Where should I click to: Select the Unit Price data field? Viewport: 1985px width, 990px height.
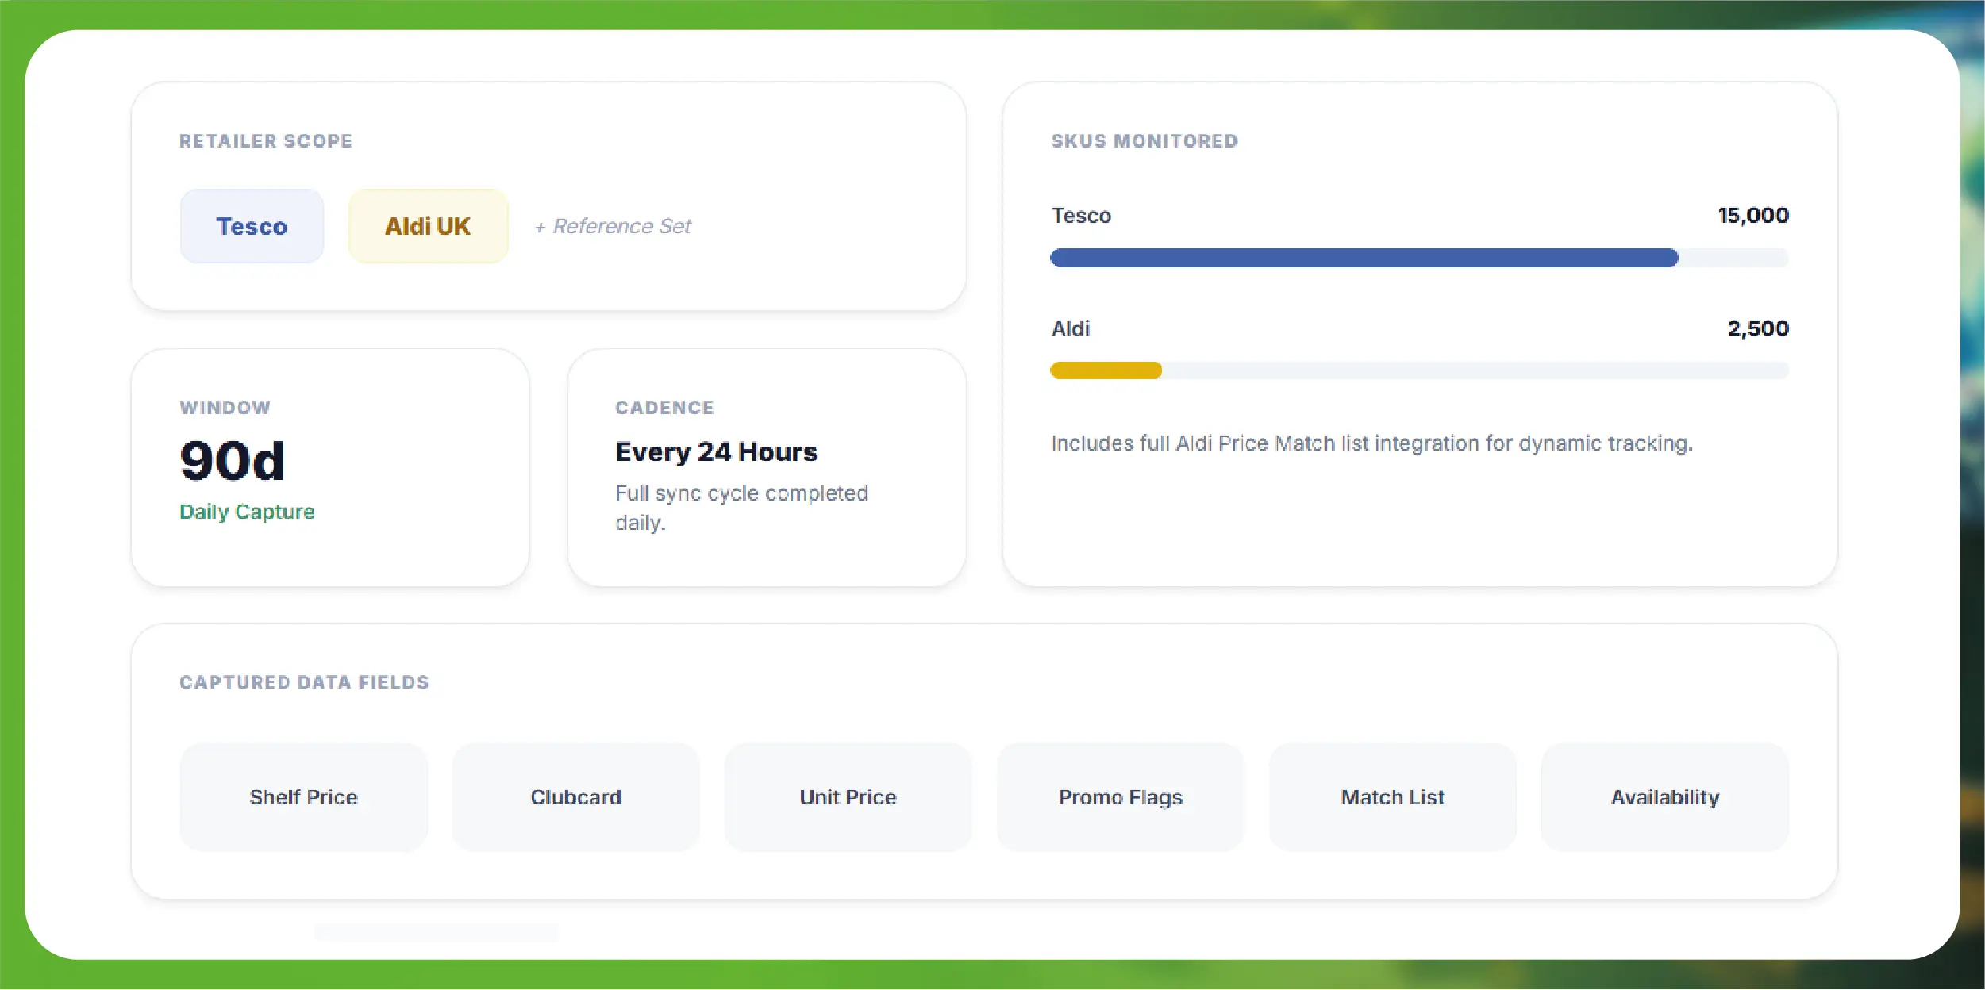click(848, 797)
